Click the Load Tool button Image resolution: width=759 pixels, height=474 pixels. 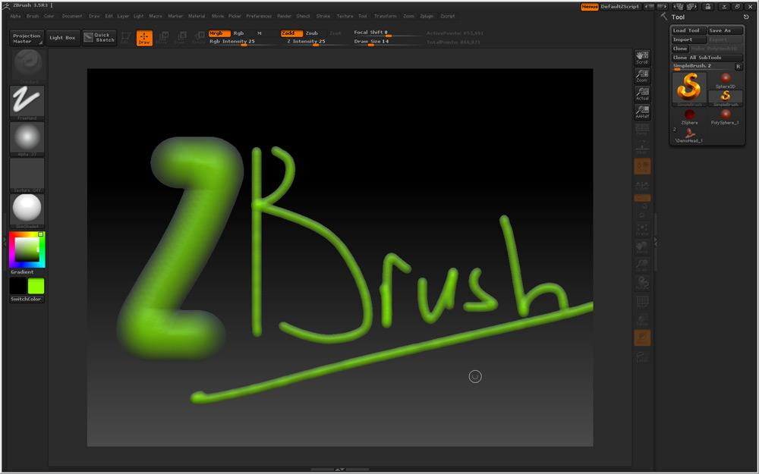pyautogui.click(x=688, y=30)
